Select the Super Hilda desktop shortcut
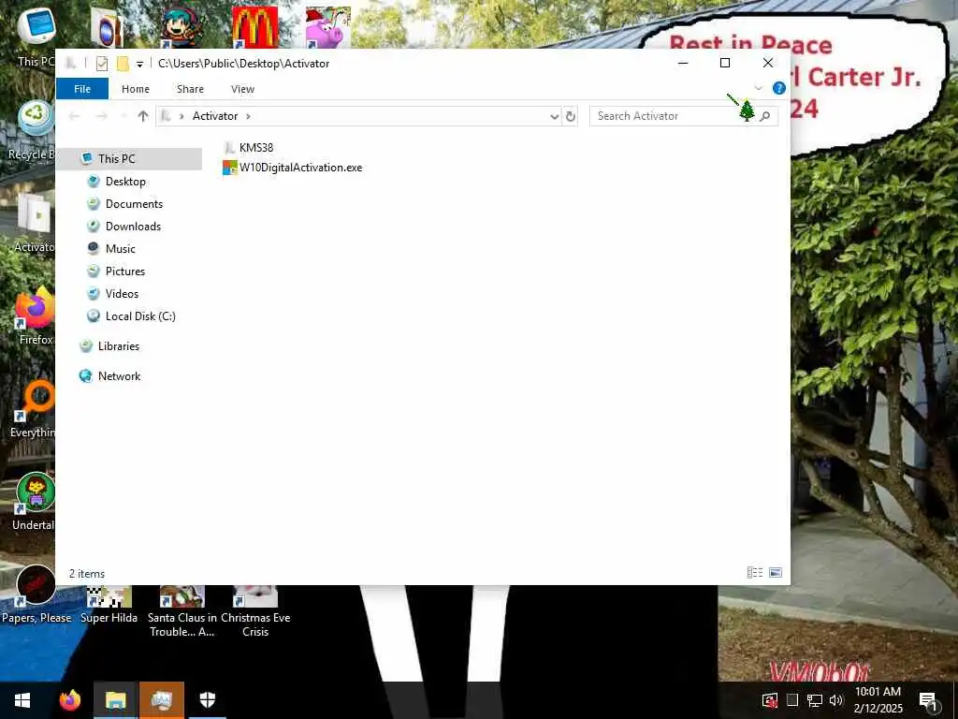The height and width of the screenshot is (719, 958). (109, 604)
